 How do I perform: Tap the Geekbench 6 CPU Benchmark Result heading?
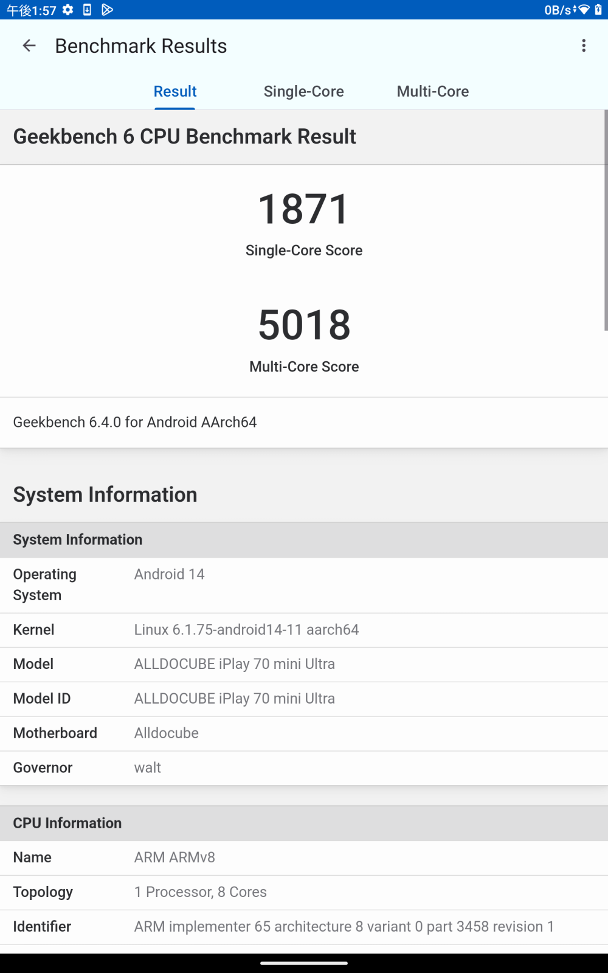pos(184,137)
